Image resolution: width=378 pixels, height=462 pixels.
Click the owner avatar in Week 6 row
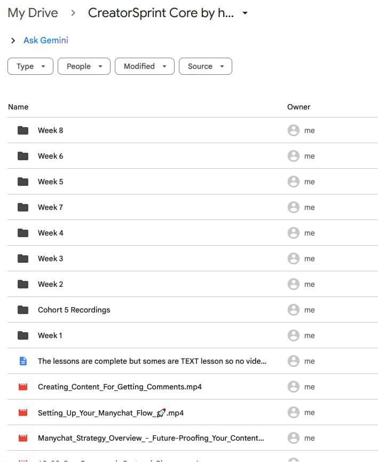293,156
